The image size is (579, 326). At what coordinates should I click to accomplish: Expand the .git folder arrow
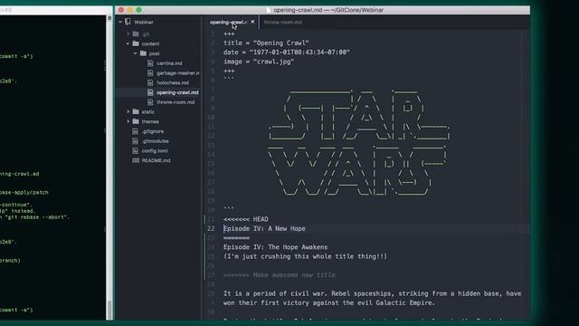128,34
